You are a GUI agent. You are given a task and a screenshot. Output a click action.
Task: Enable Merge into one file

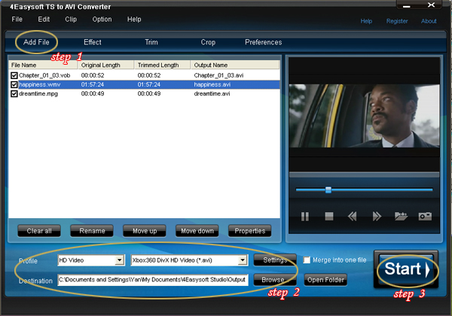[307, 260]
